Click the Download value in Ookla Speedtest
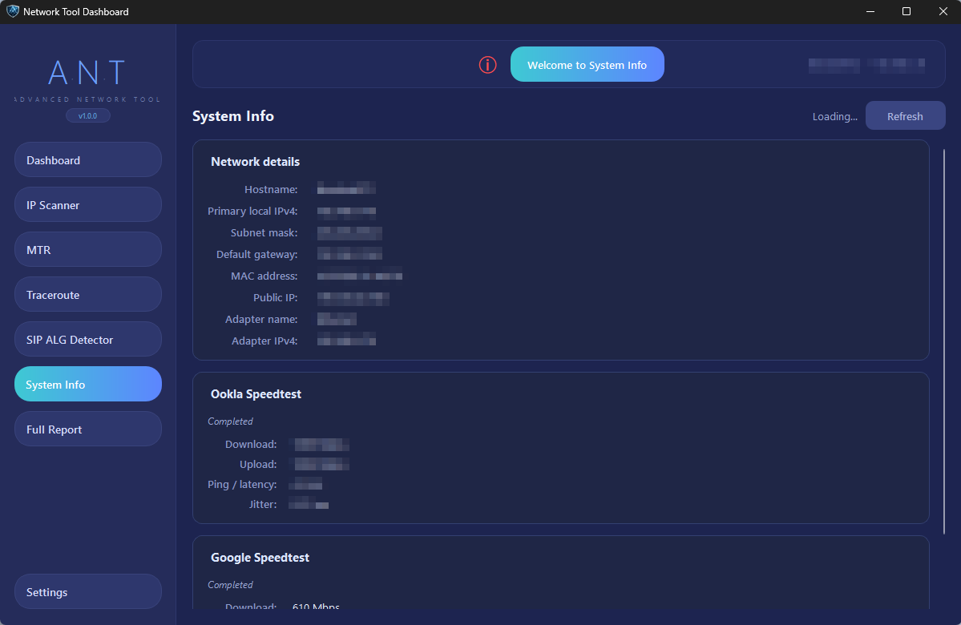961x625 pixels. (319, 444)
